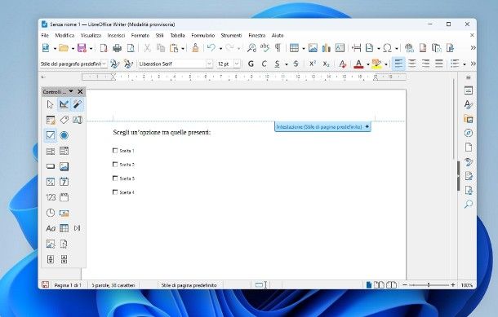Open the Strumenti menu
Screen dimensions: 498x317
pos(231,36)
